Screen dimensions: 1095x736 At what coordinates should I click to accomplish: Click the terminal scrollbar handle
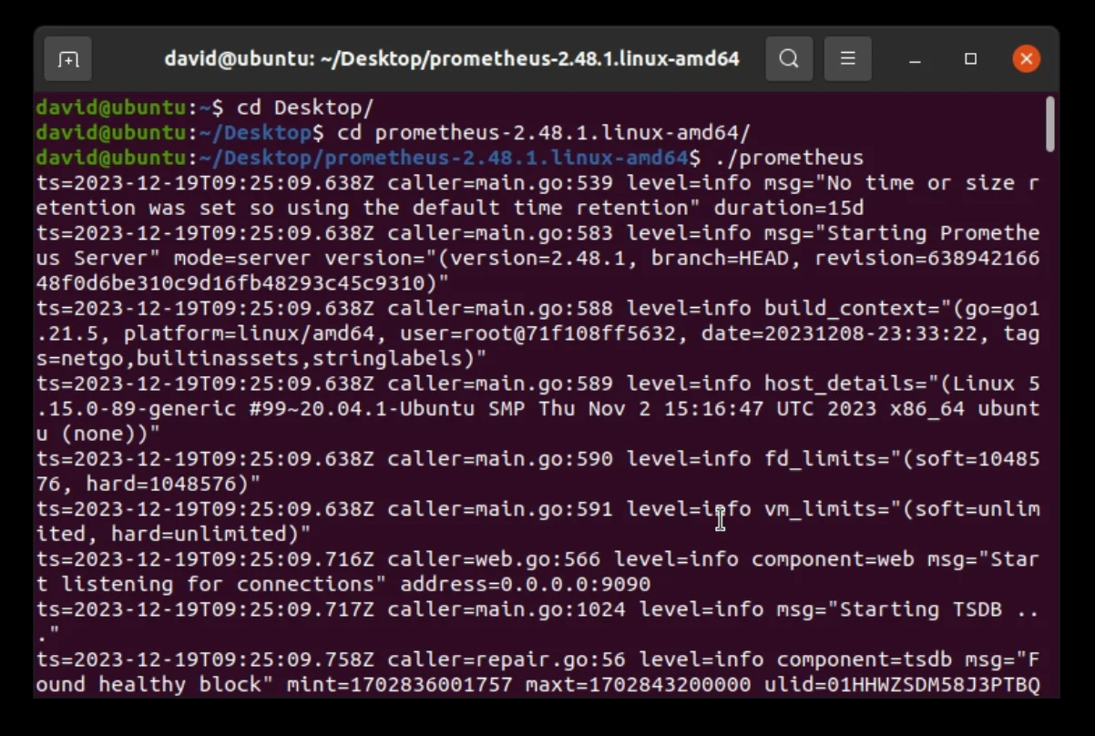click(x=1049, y=125)
